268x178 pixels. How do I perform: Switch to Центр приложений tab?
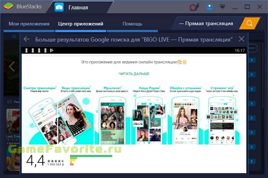point(81,24)
